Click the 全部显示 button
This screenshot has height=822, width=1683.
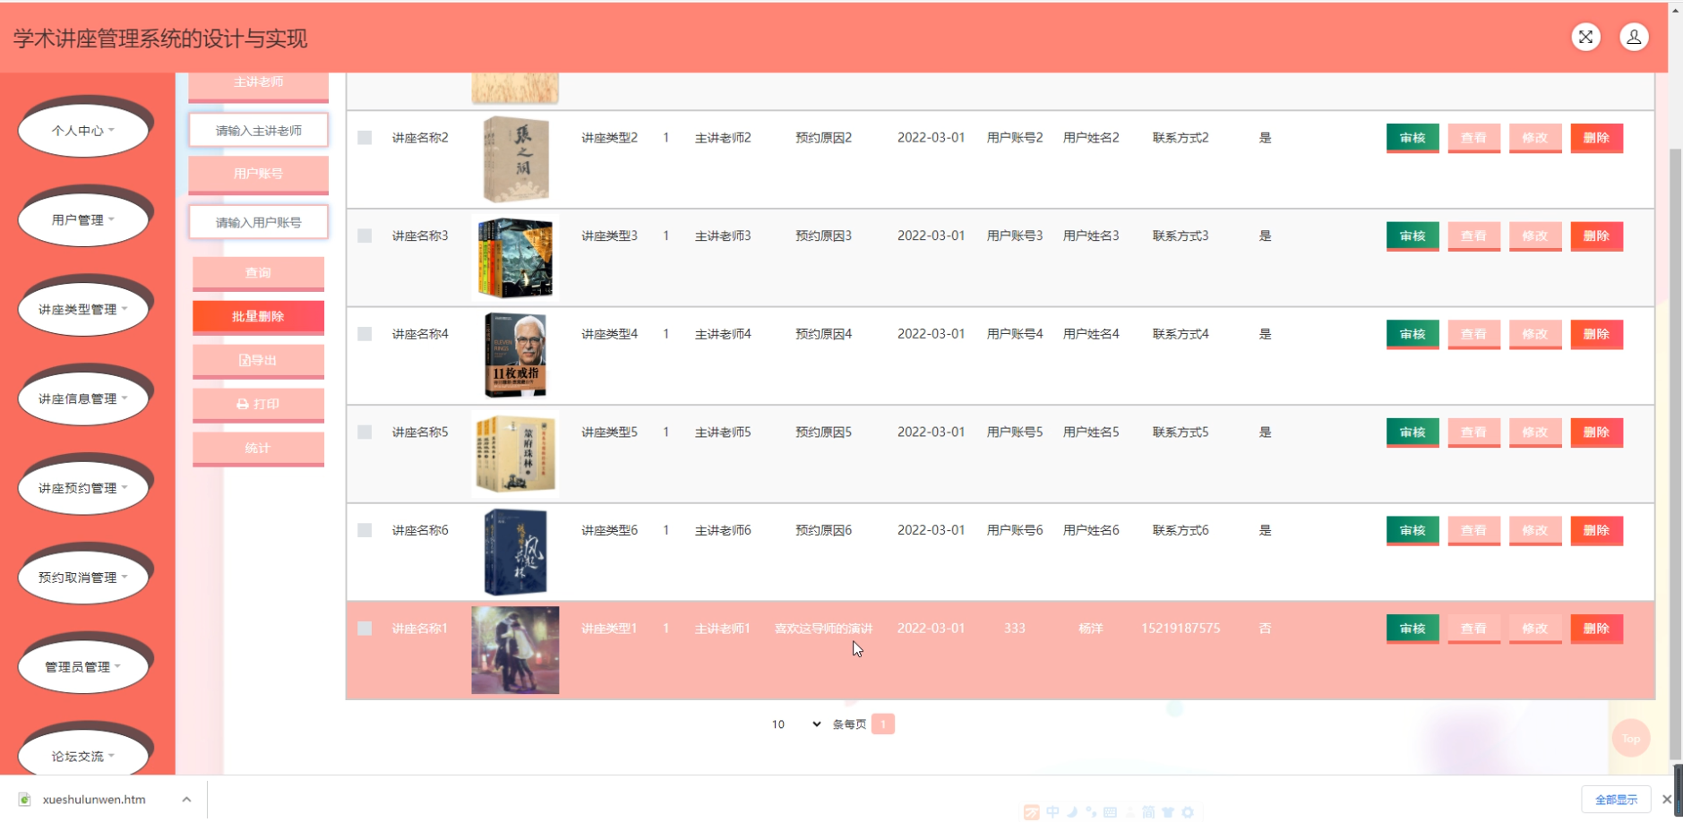[1616, 800]
